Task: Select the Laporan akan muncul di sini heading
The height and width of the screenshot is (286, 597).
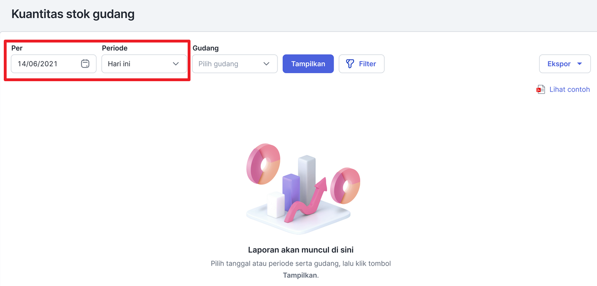Action: click(x=301, y=250)
